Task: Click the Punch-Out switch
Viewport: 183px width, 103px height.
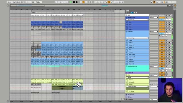Action: [112, 2]
